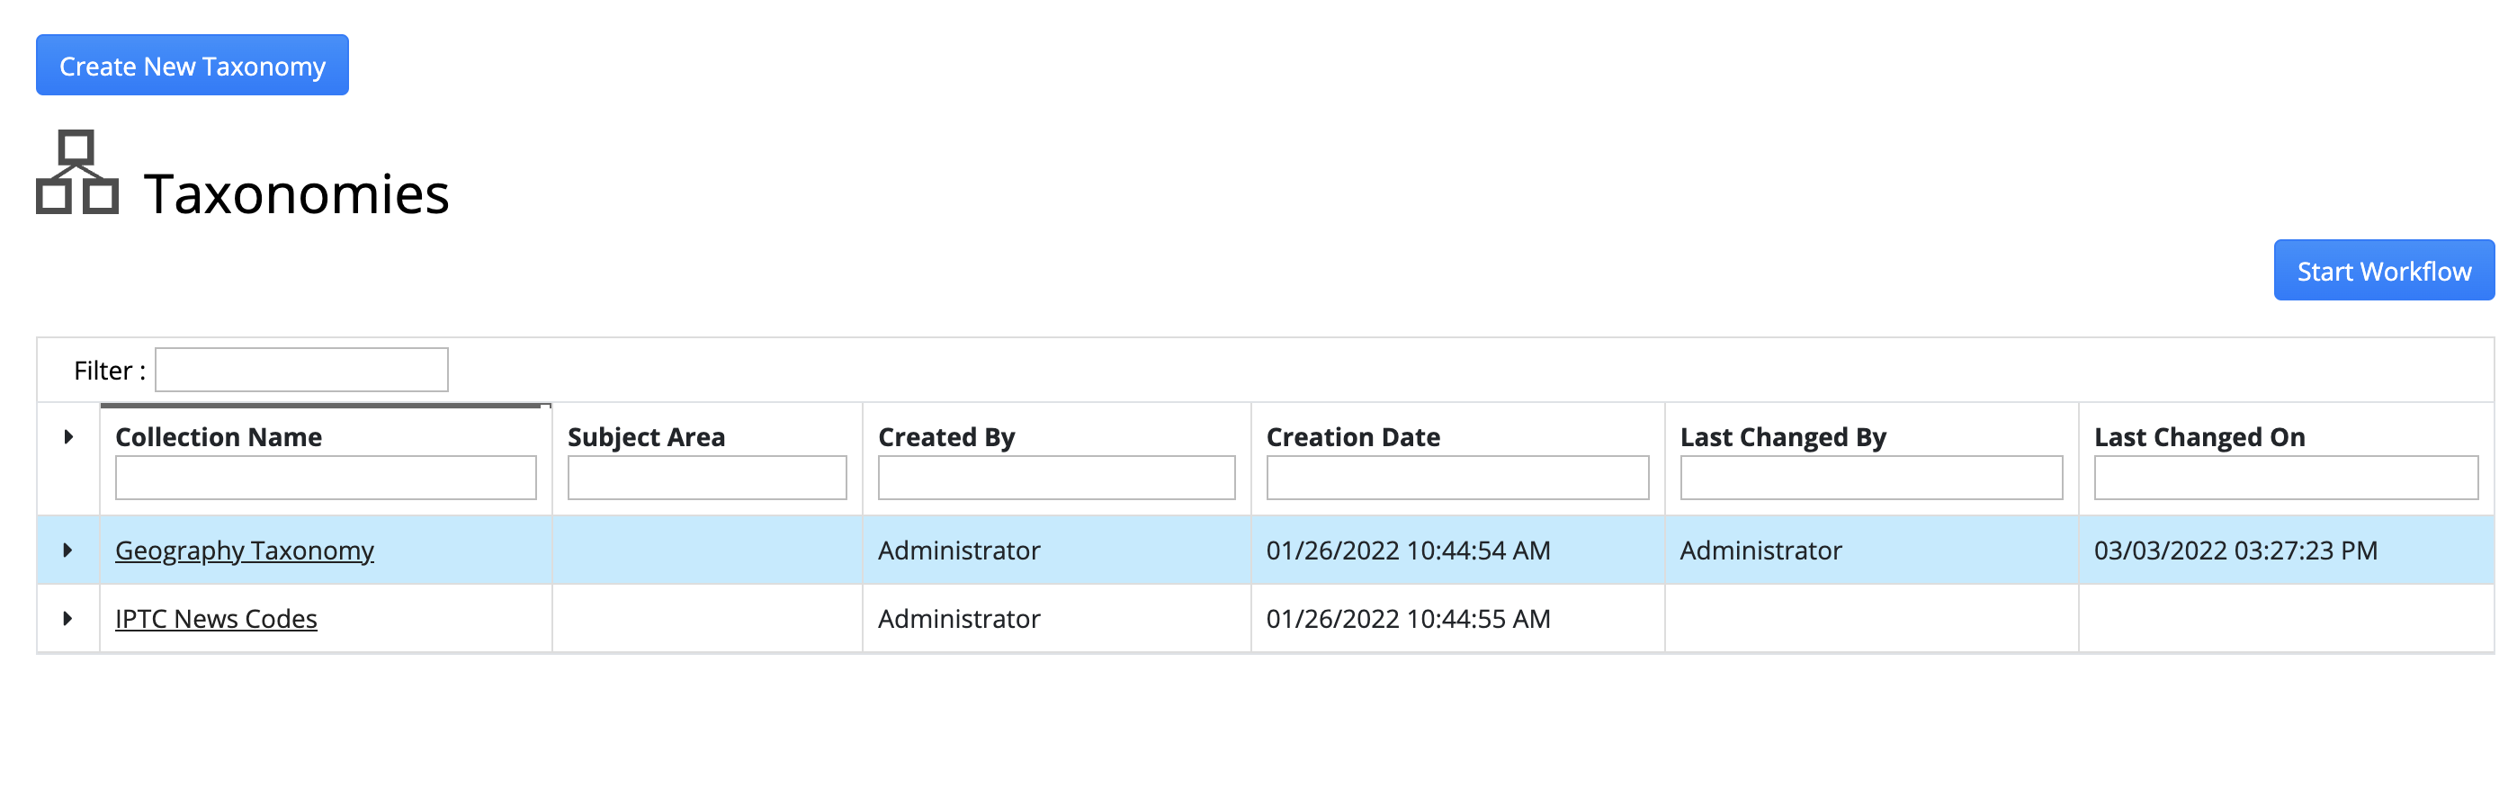Screen dimensions: 2517x788
Task: Expand all rows via header arrow
Action: coord(68,437)
